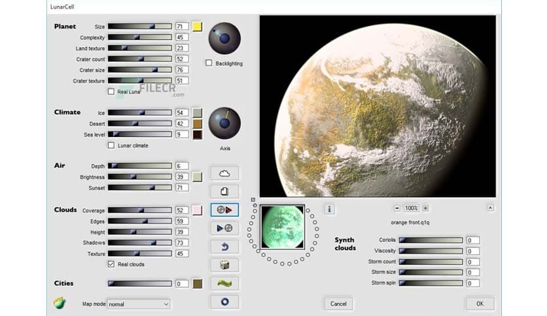Open the Cities color swatch
The image size is (547, 316).
click(x=197, y=283)
